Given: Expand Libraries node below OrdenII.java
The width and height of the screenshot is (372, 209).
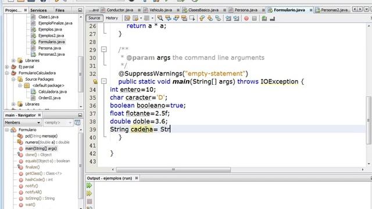Looking at the screenshot, I should pyautogui.click(x=13, y=104).
